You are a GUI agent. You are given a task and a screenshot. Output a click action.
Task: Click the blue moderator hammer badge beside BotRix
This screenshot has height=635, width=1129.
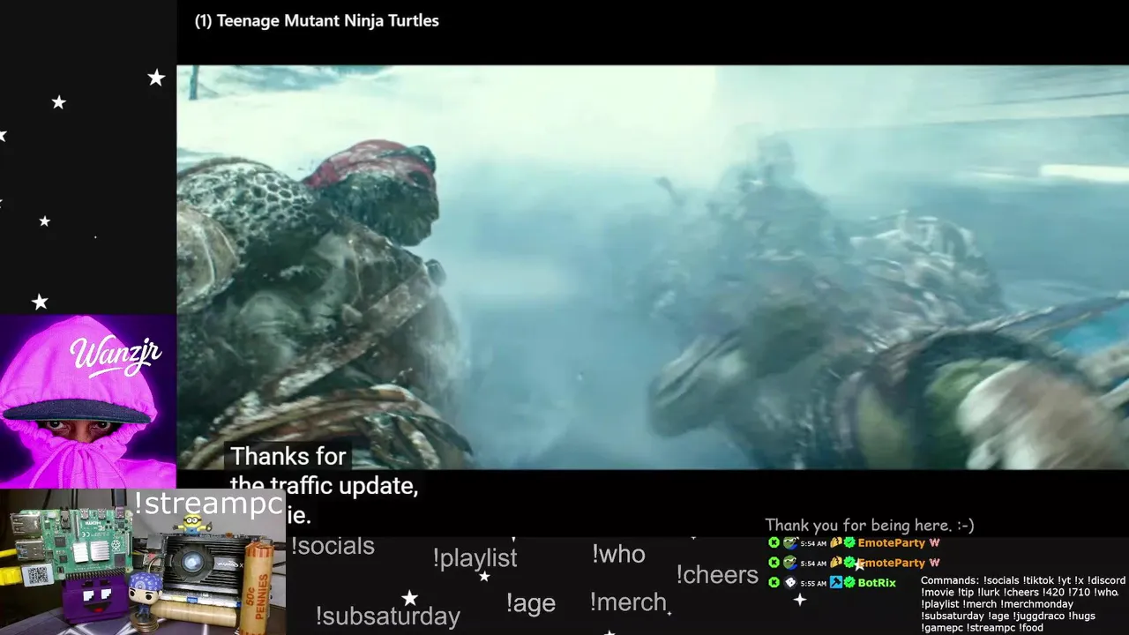(x=836, y=582)
